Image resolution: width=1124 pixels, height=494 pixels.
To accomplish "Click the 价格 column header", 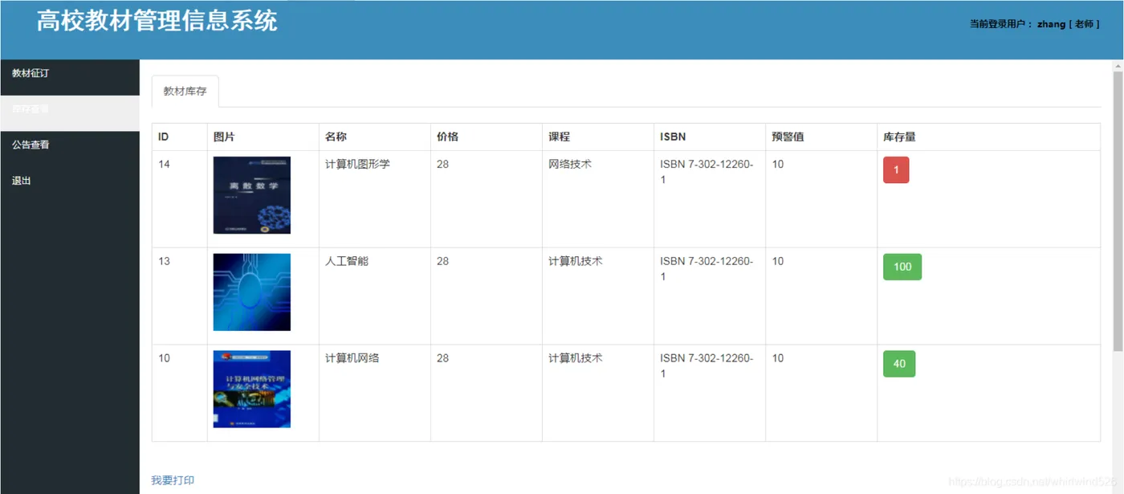I will coord(447,137).
